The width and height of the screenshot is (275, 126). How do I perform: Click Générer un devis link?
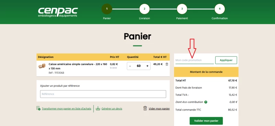tap(112, 108)
